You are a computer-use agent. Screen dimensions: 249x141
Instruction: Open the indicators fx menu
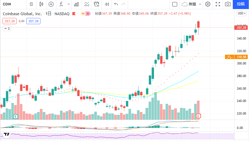point(61,4)
